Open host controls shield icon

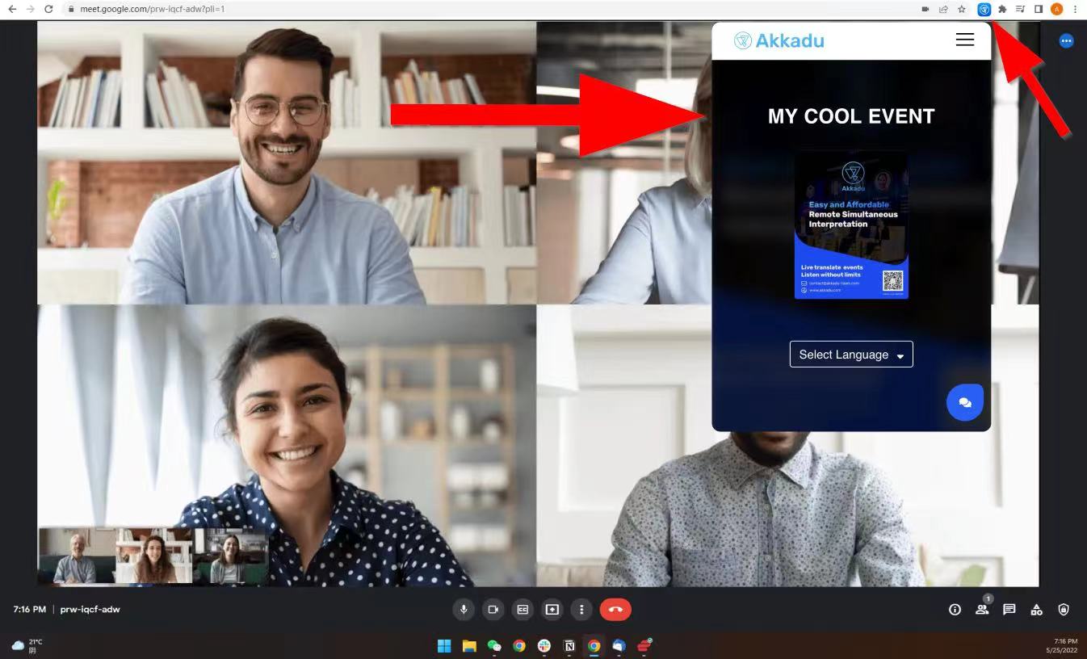pos(1064,610)
